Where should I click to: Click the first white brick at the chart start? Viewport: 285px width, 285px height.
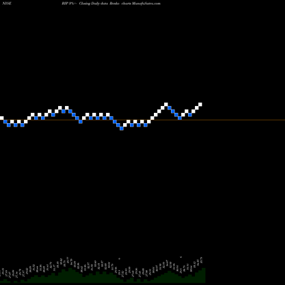pos(2,118)
